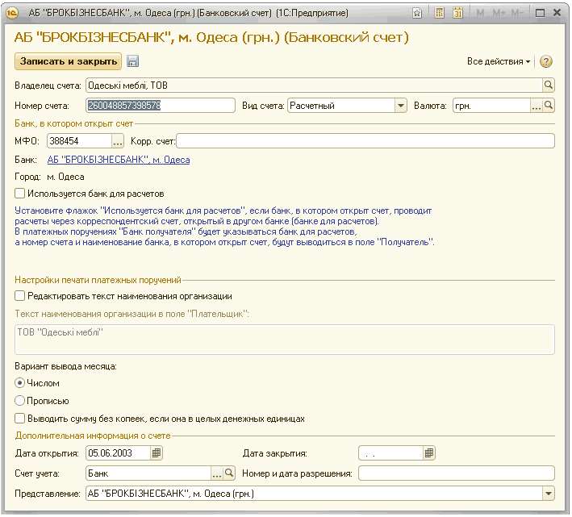
Task: Open date picker for Дата открытия
Action: point(157,453)
